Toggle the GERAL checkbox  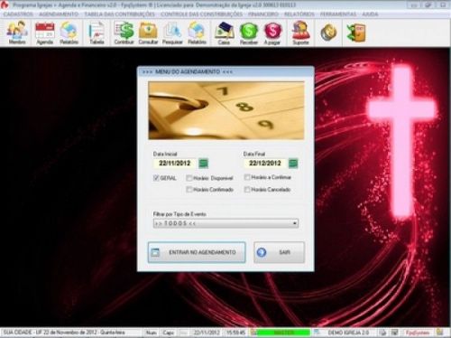coord(156,178)
